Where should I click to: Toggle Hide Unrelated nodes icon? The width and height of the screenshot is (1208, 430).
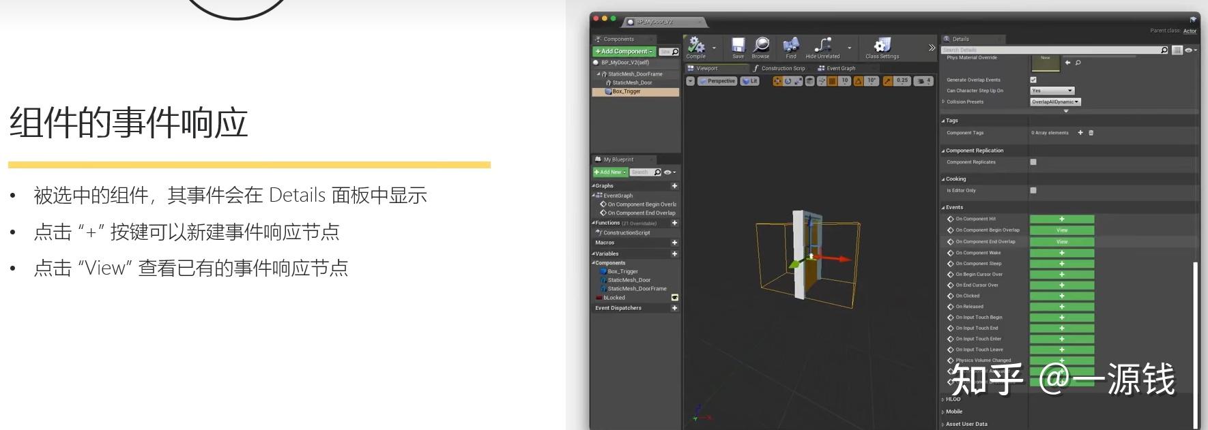823,45
